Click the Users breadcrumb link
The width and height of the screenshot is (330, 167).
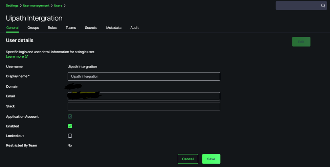click(59, 6)
